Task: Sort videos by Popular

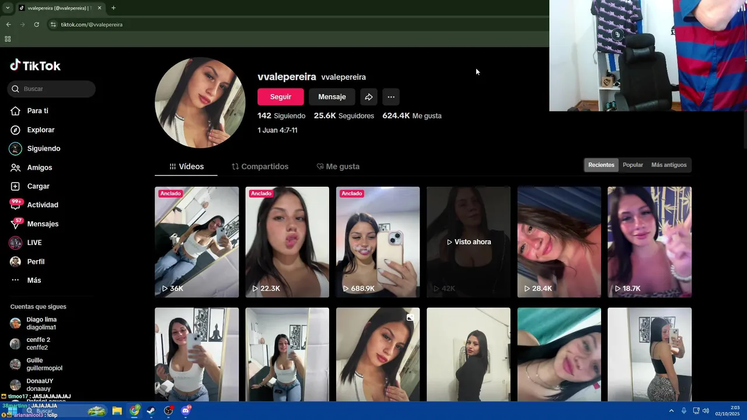Action: (633, 165)
